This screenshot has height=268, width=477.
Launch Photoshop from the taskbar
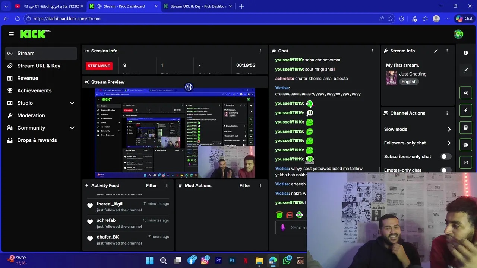(x=232, y=261)
